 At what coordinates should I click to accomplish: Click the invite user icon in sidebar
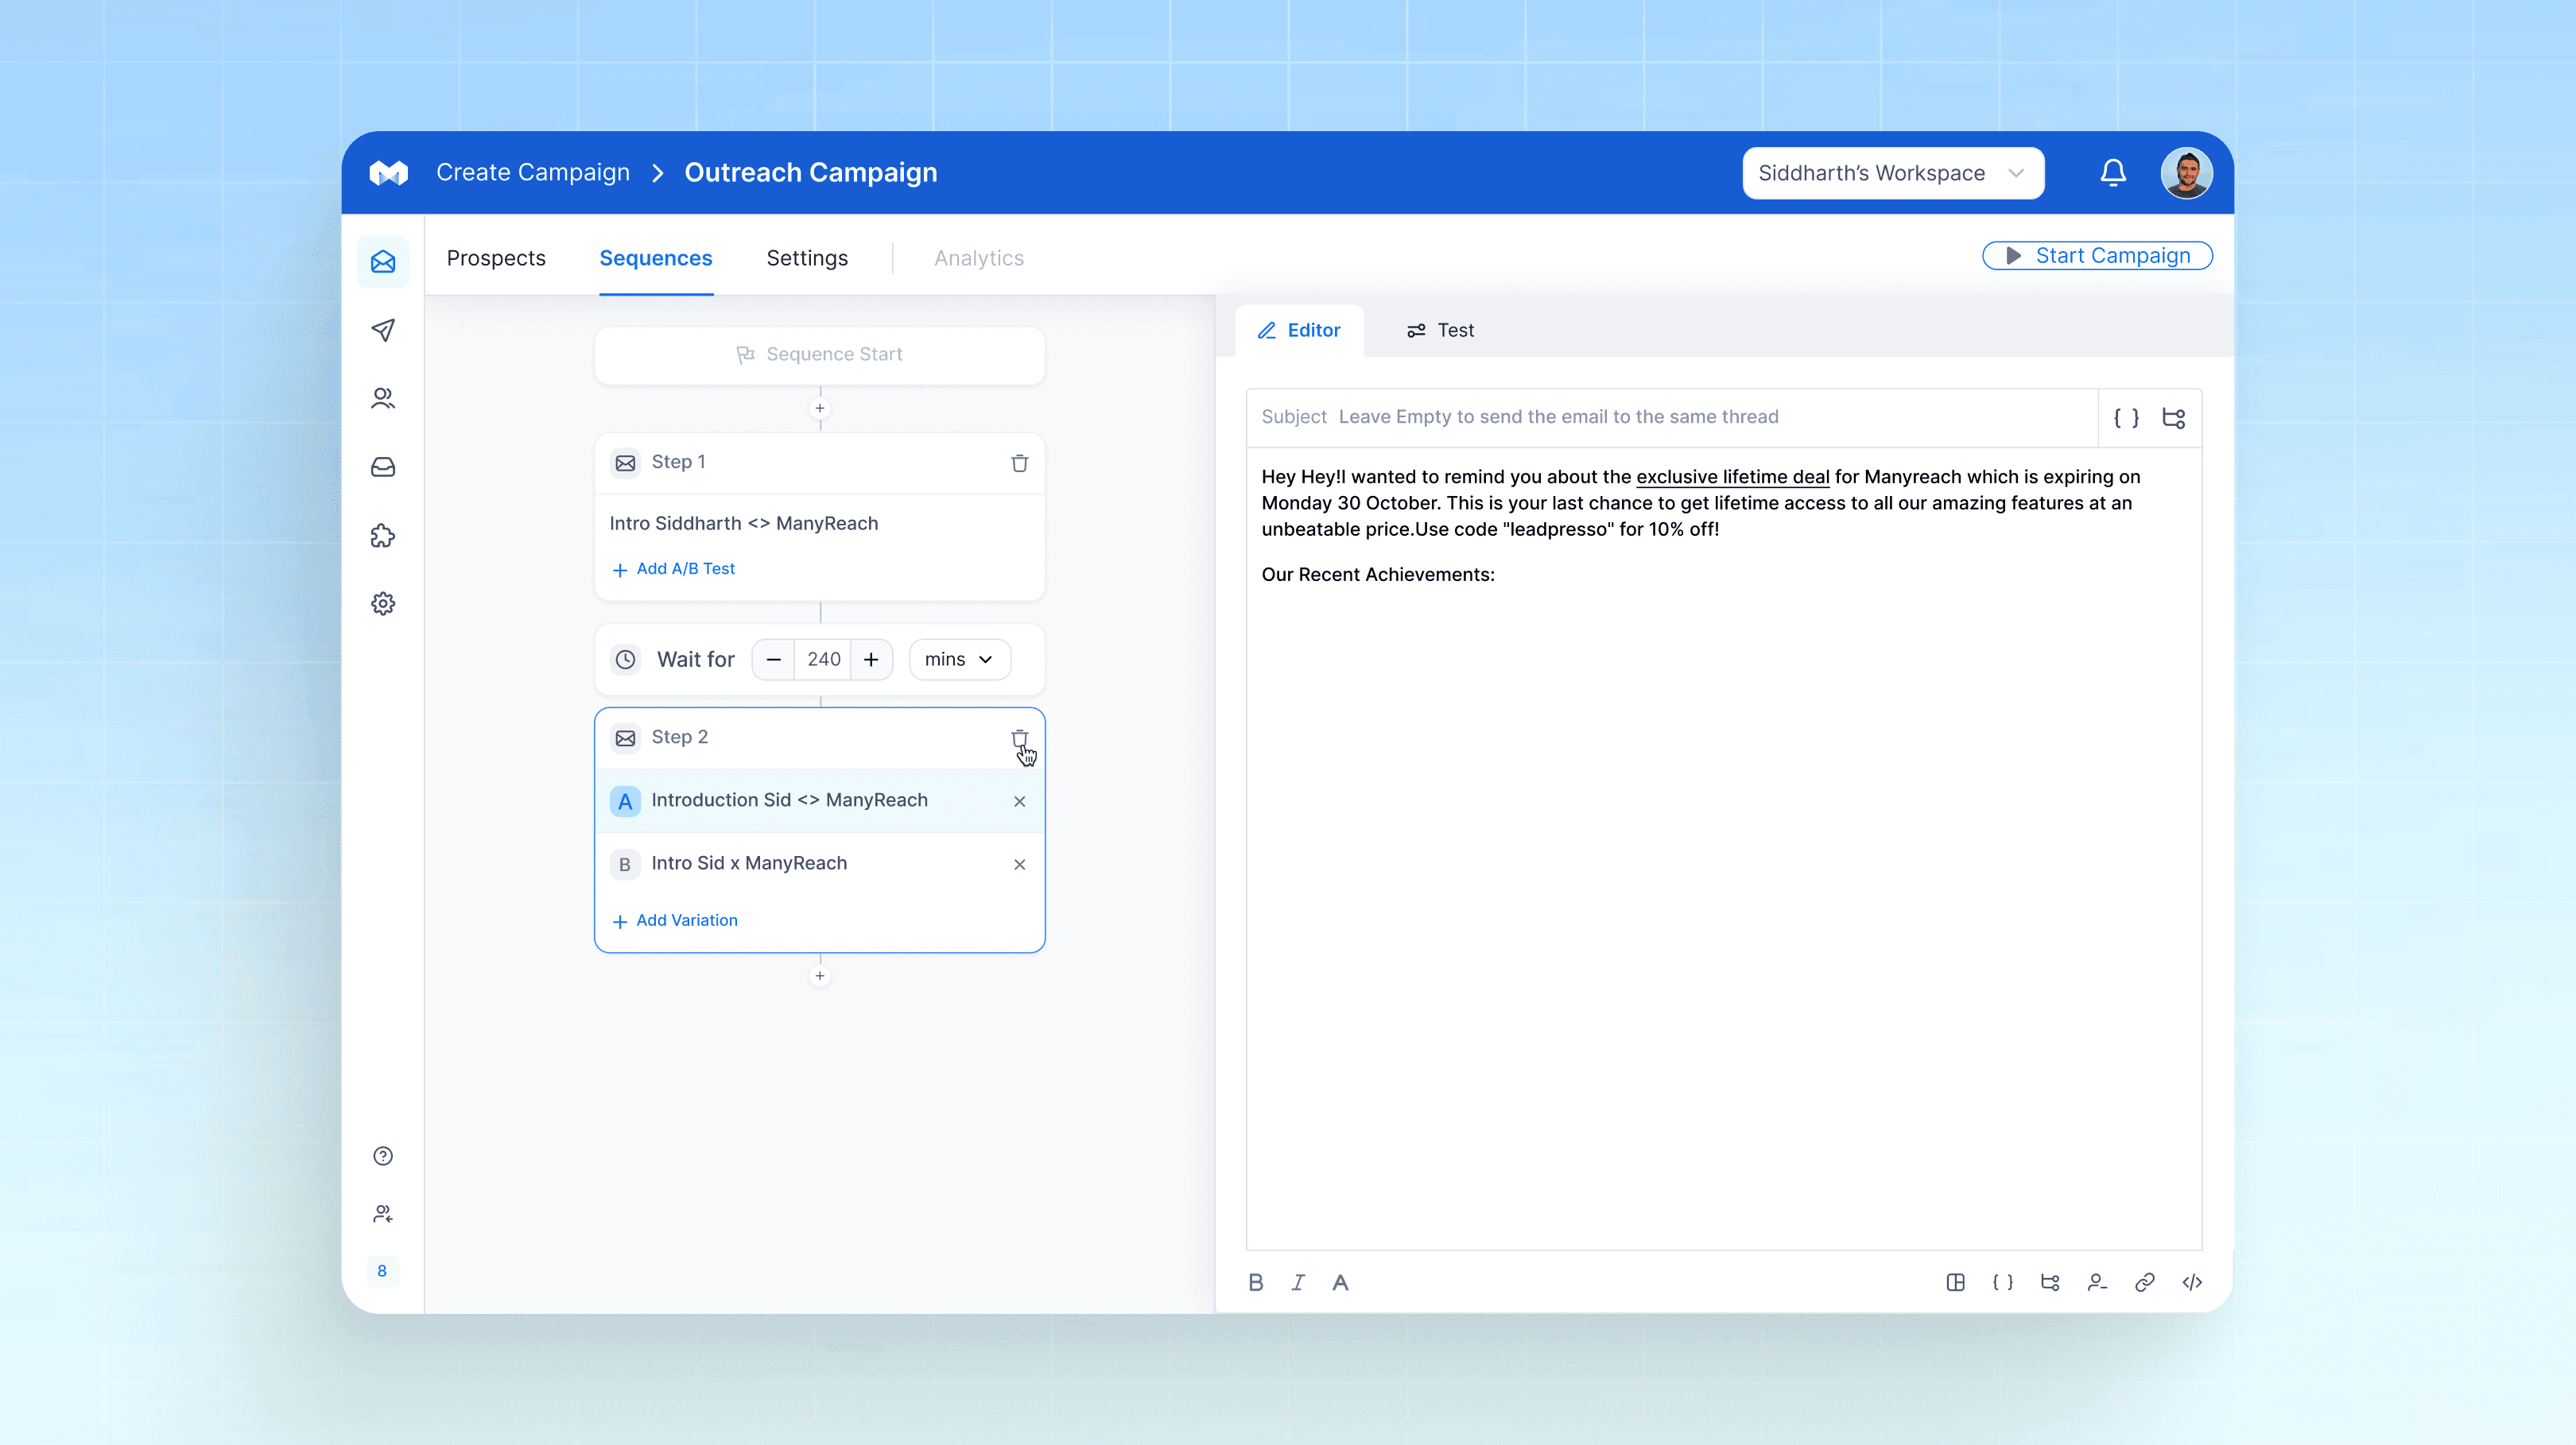tap(383, 1214)
